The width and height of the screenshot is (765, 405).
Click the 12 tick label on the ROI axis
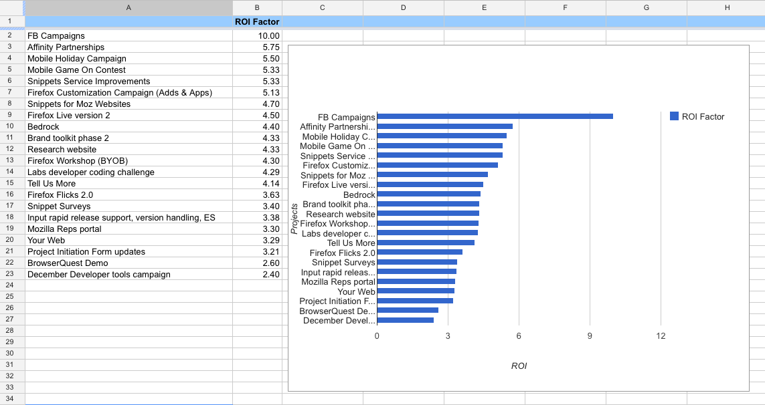click(x=661, y=335)
